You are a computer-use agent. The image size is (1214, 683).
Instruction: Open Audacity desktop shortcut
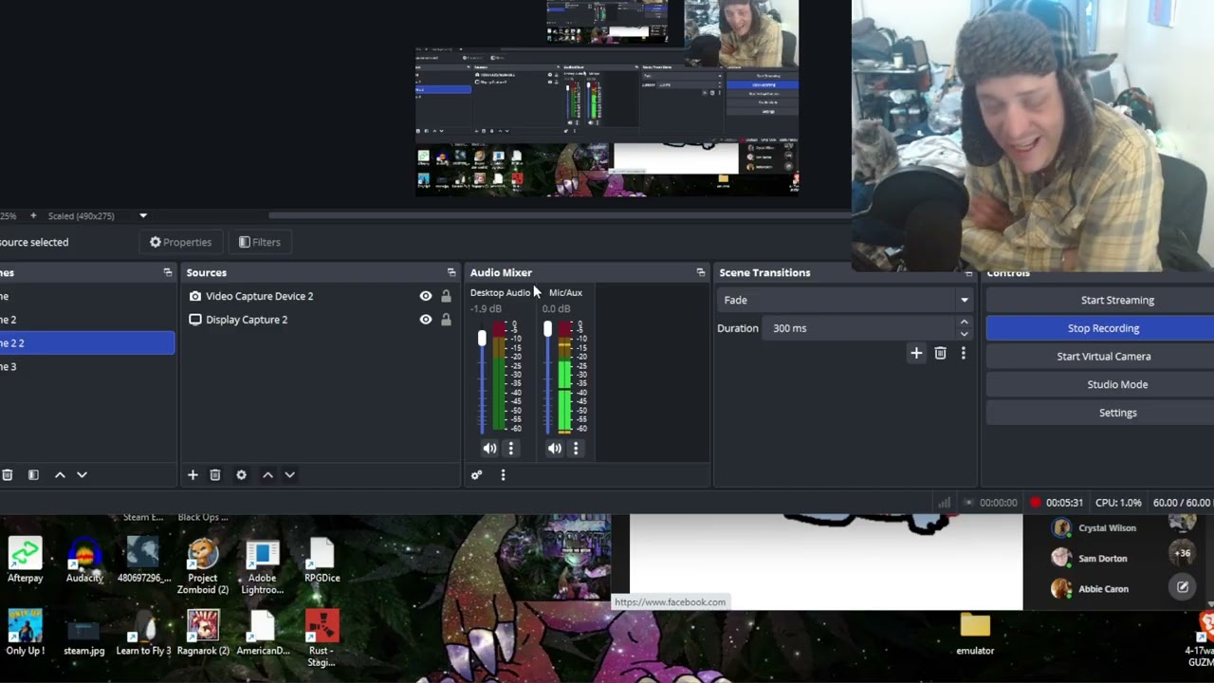(x=84, y=561)
